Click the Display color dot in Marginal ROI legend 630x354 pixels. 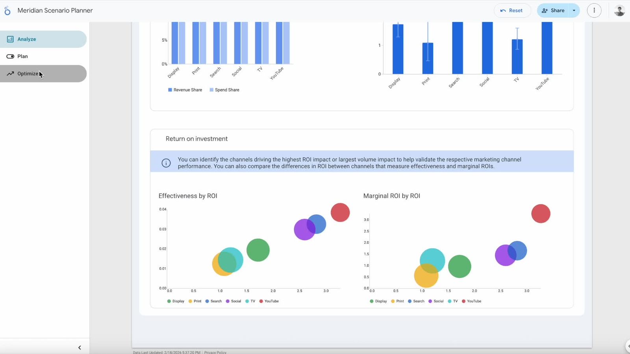pyautogui.click(x=371, y=301)
